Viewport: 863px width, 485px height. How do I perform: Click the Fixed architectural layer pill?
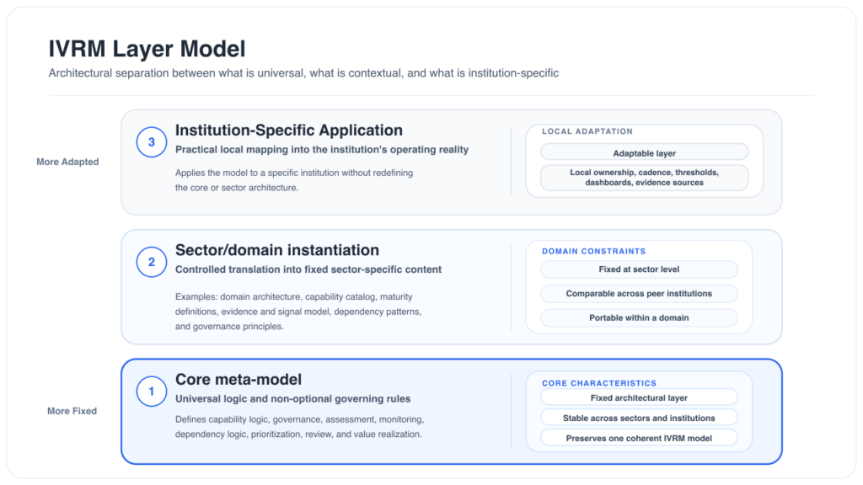[x=639, y=397]
